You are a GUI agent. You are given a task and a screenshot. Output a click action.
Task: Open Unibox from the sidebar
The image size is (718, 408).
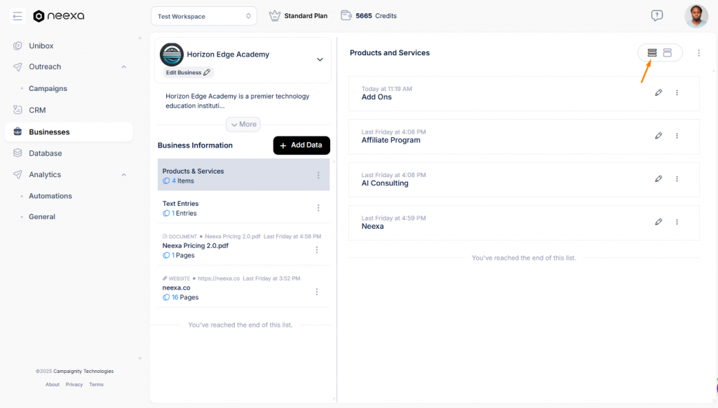(x=41, y=45)
